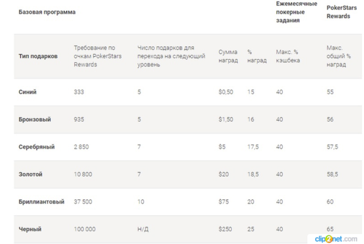Select the "$0,50" reward amount cell
The height and width of the screenshot is (244, 364).
(x=227, y=92)
